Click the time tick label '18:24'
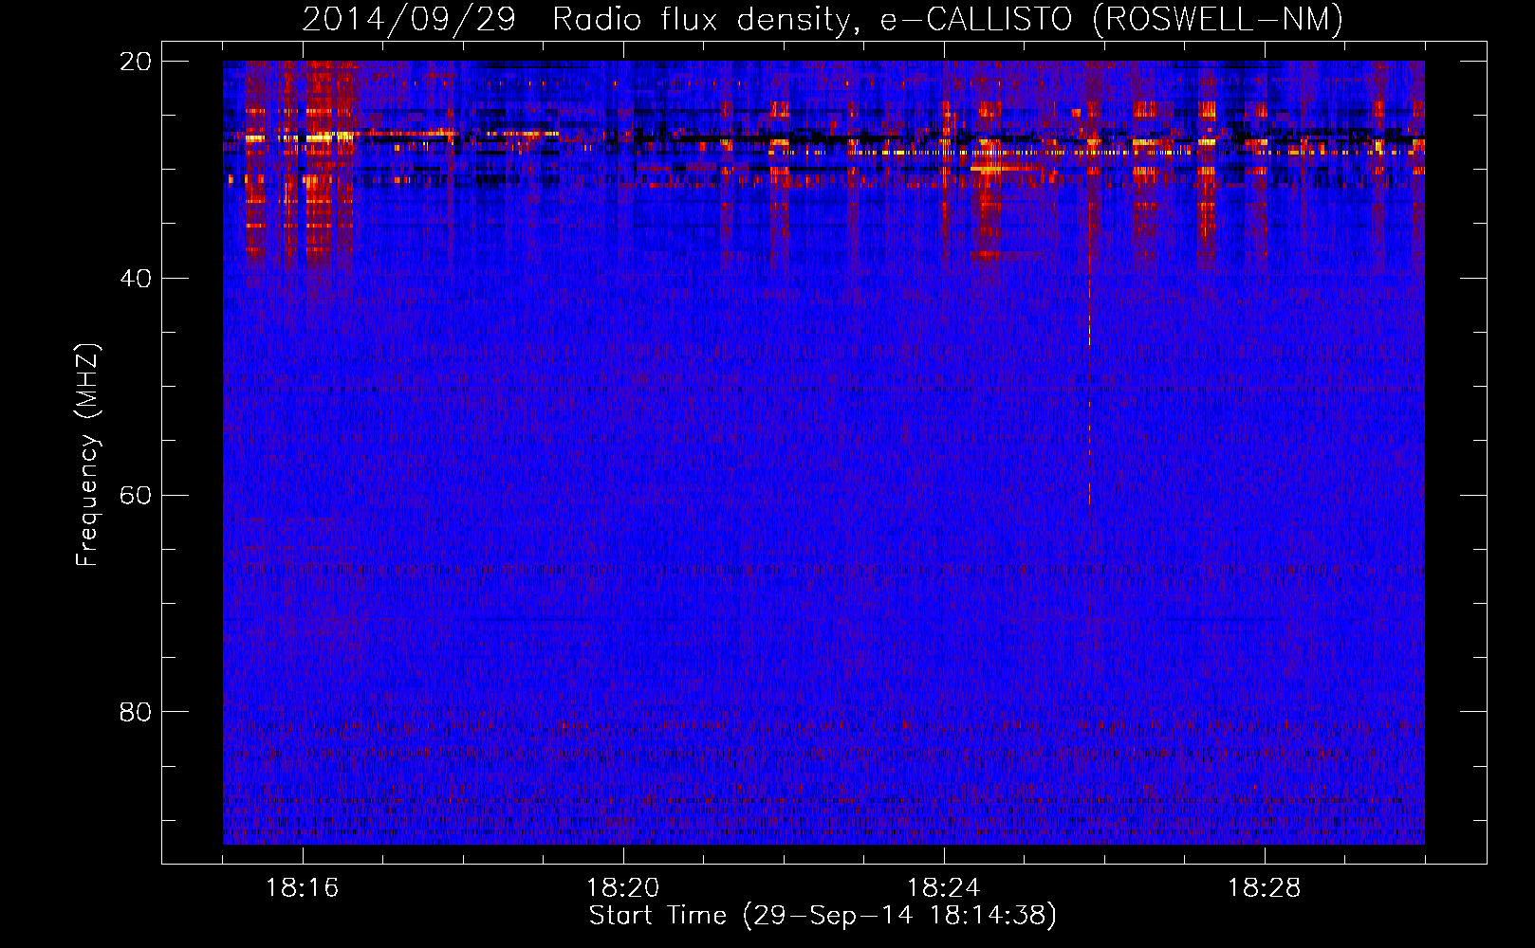This screenshot has width=1535, height=948. pos(944,888)
